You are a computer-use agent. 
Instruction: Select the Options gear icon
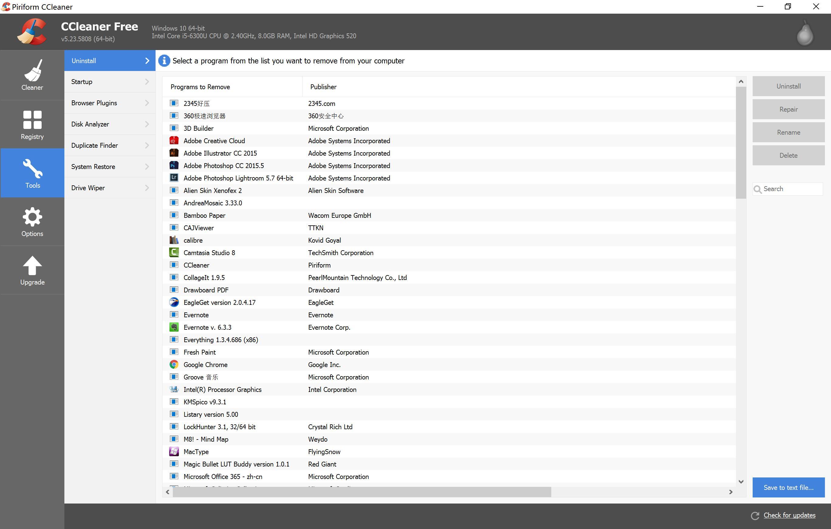[x=32, y=217]
